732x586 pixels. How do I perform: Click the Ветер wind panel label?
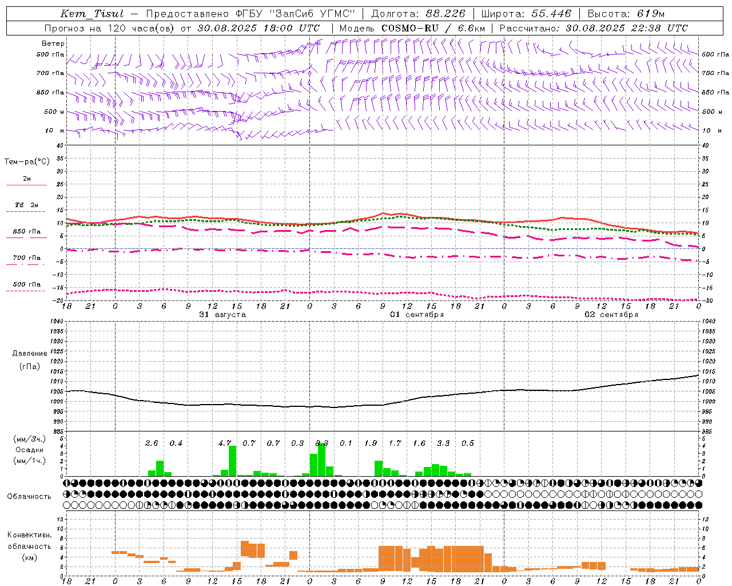53,43
